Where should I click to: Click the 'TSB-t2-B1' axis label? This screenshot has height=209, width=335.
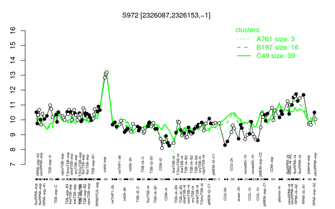(x=152, y=164)
